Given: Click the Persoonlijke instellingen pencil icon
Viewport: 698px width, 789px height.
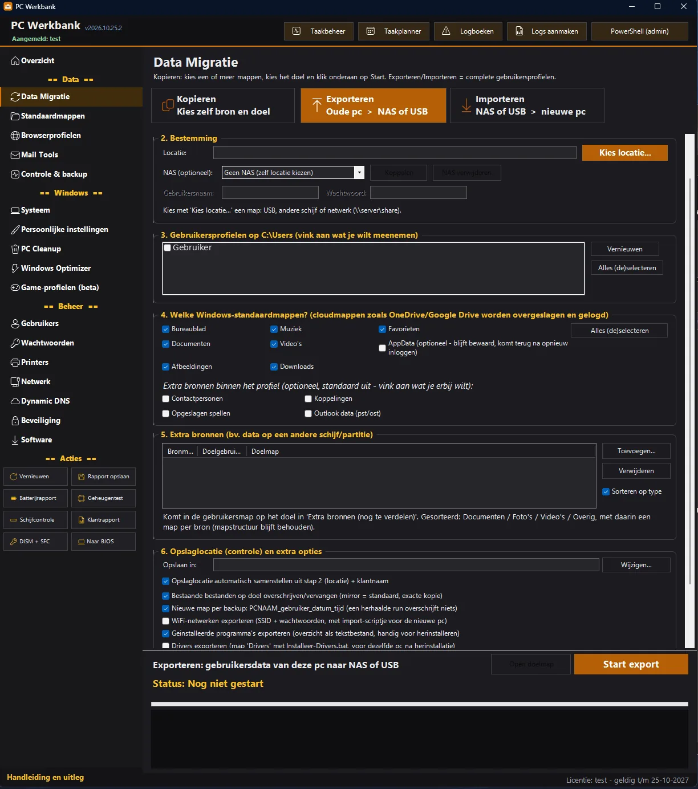Looking at the screenshot, I should pos(15,230).
